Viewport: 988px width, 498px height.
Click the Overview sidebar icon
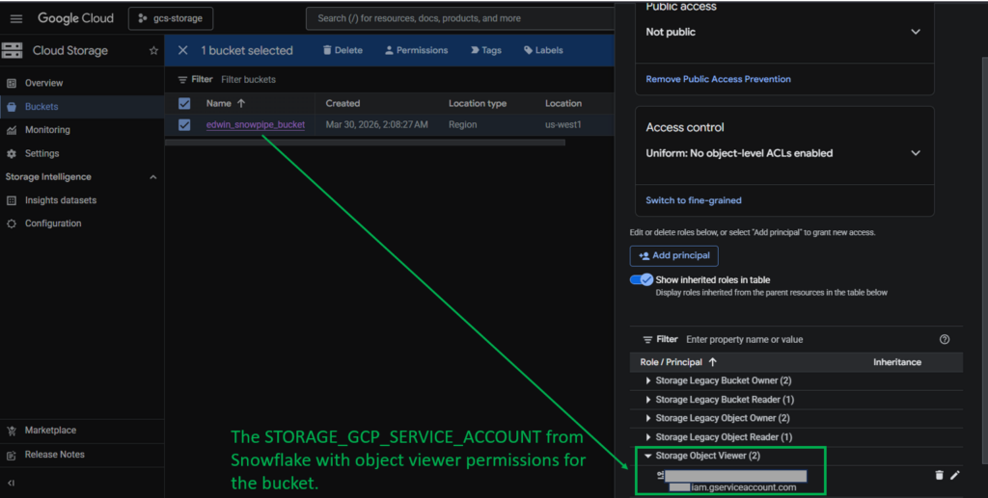pos(12,83)
